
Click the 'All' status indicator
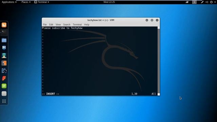click(x=154, y=94)
